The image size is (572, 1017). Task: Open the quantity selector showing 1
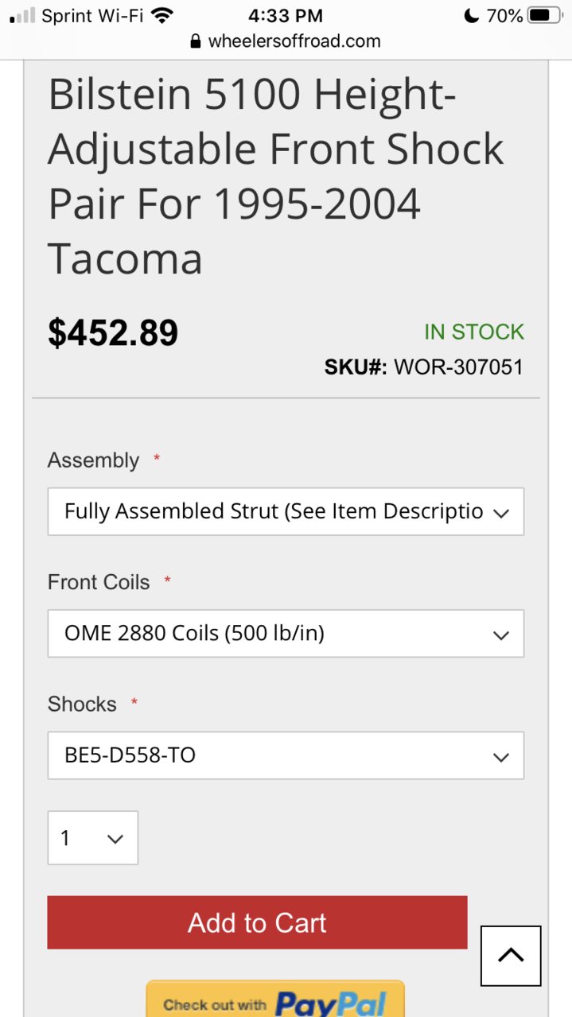pos(93,837)
